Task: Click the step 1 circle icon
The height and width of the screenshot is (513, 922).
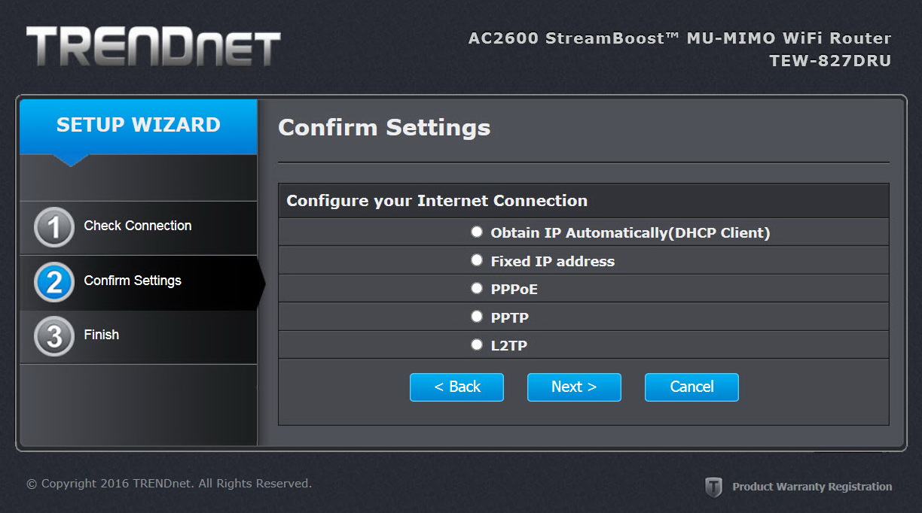Action: 54,227
